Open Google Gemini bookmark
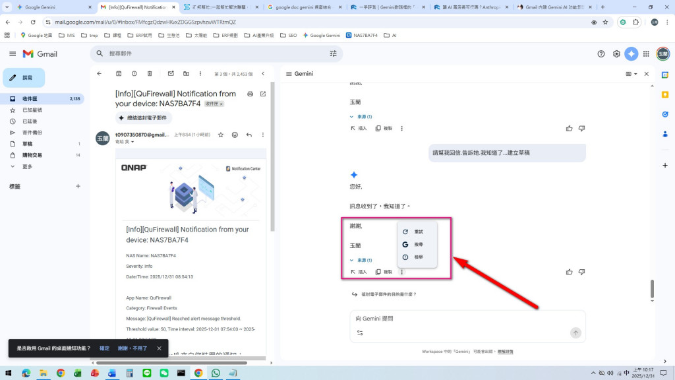Screen dimensions: 675x380 [321, 36]
